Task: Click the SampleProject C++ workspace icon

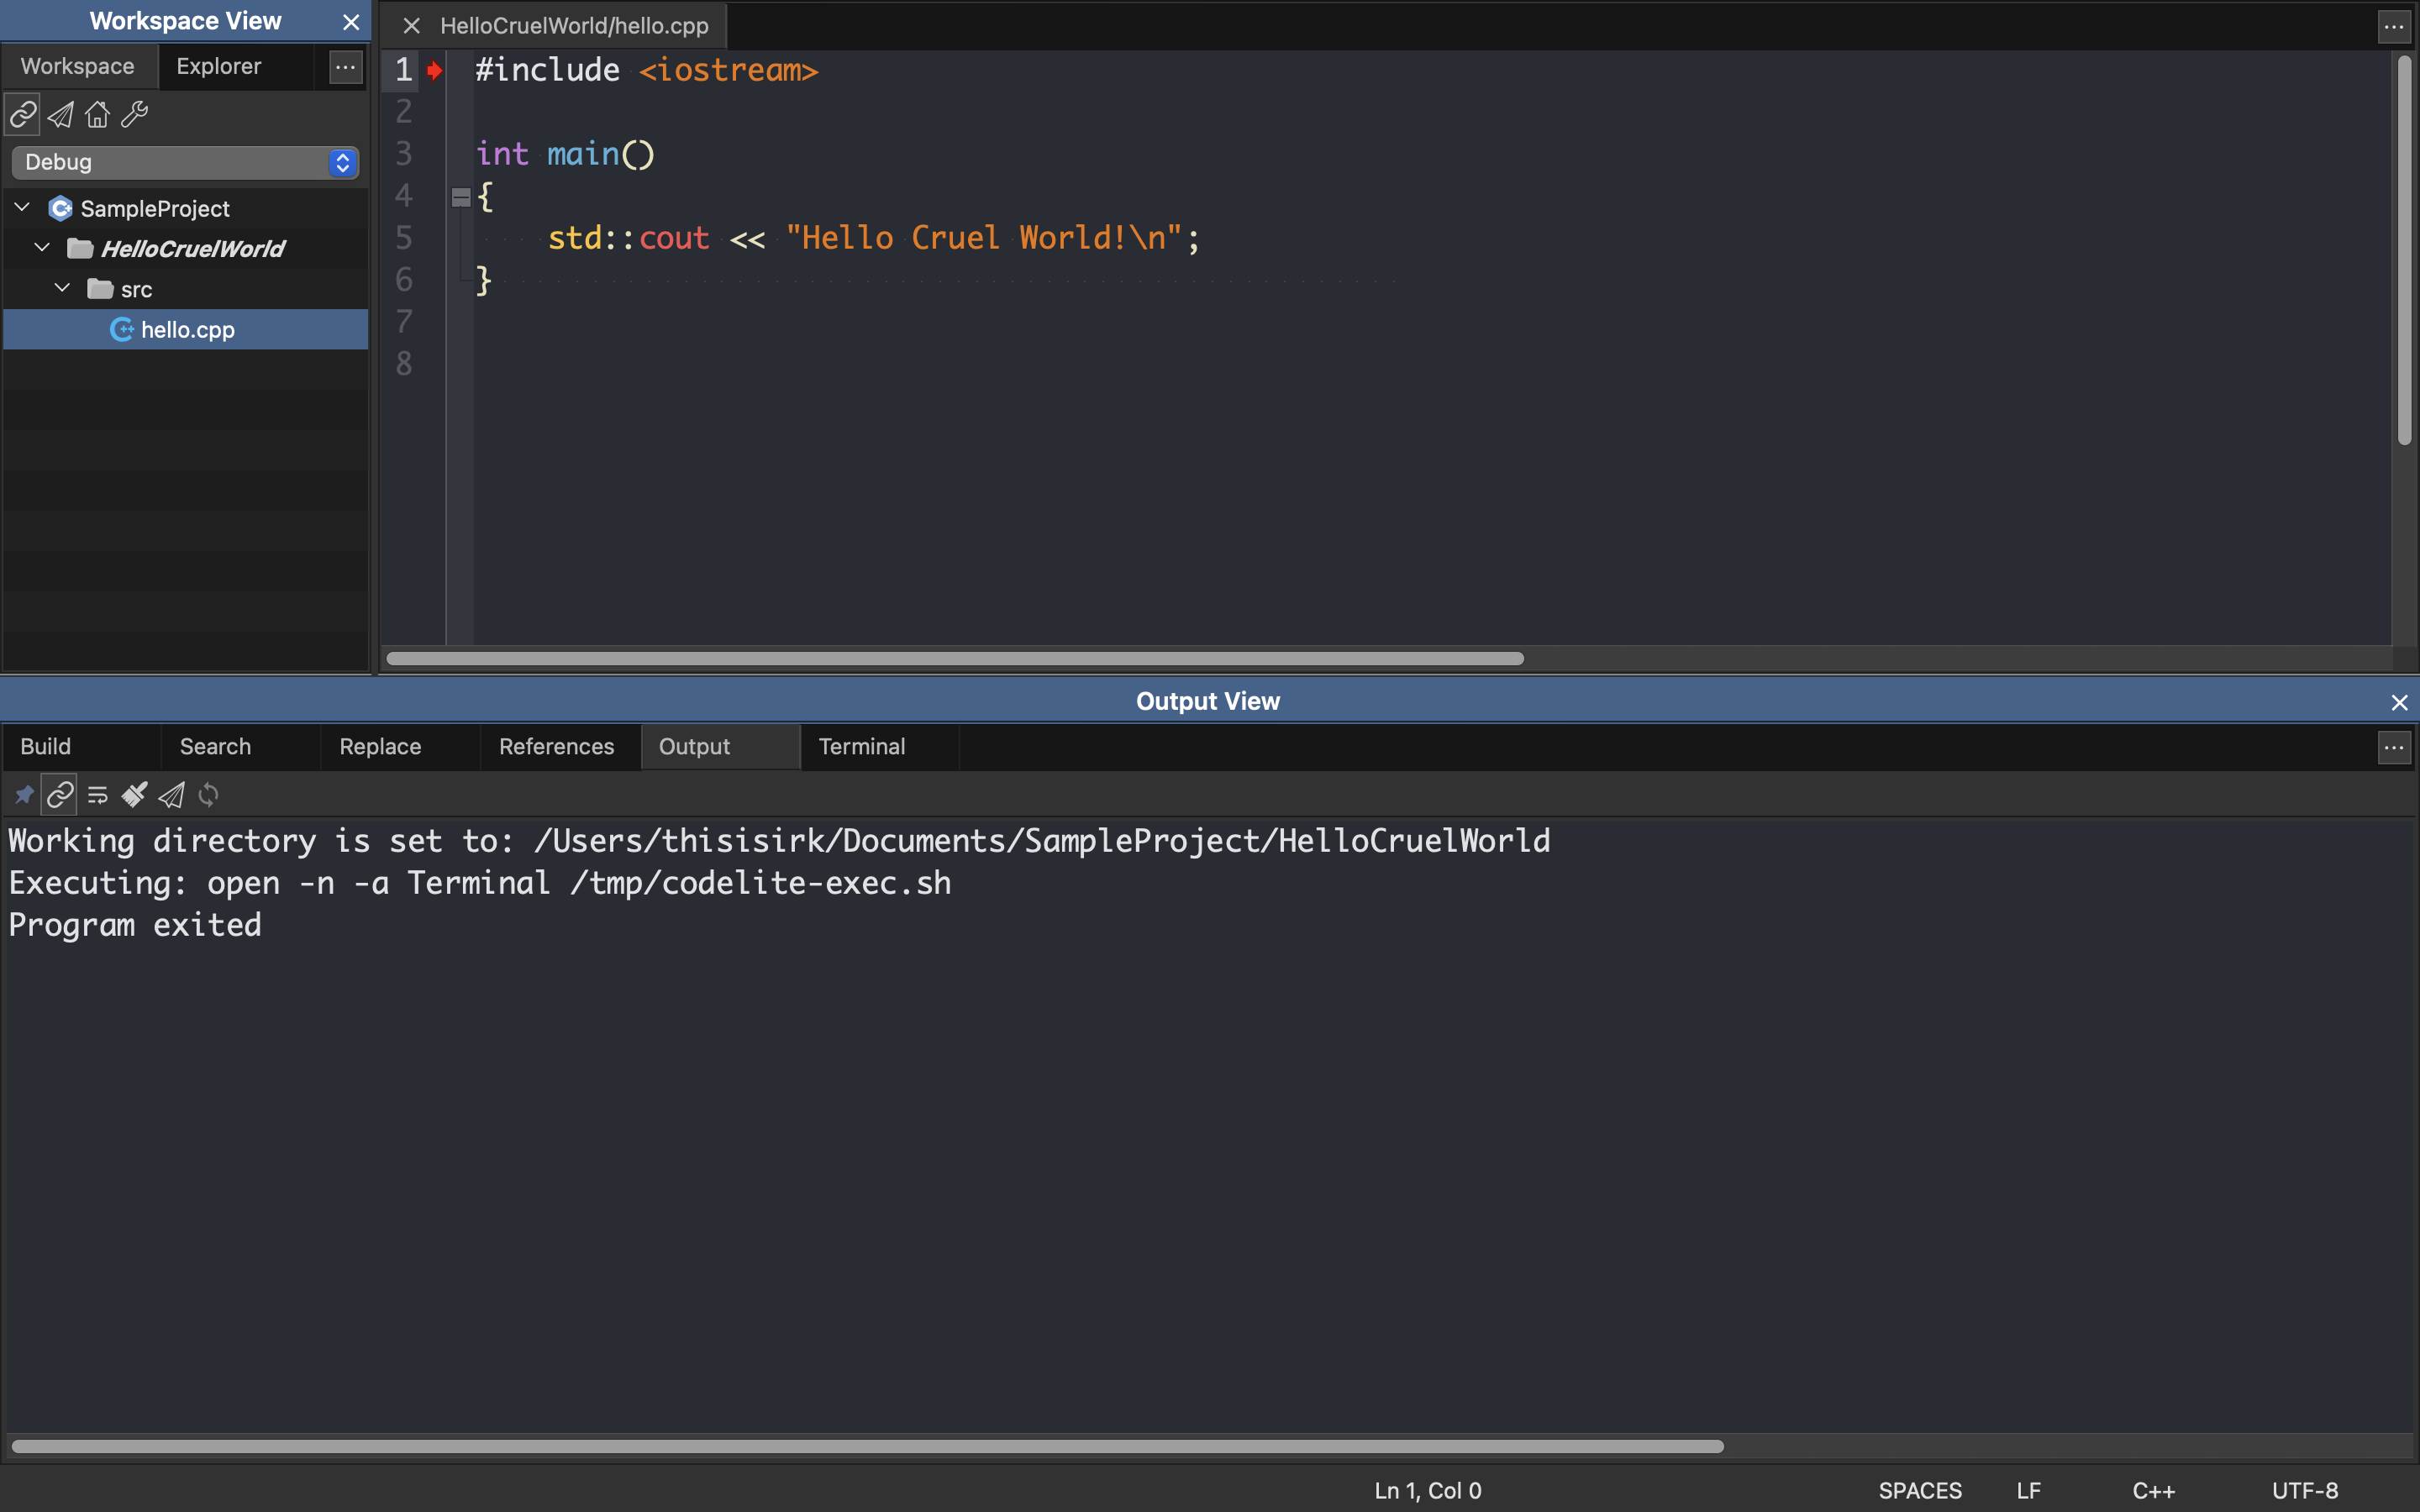Action: click(60, 208)
